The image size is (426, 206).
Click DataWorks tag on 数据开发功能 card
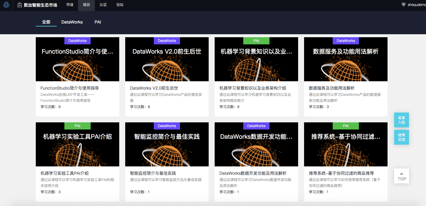click(256, 126)
